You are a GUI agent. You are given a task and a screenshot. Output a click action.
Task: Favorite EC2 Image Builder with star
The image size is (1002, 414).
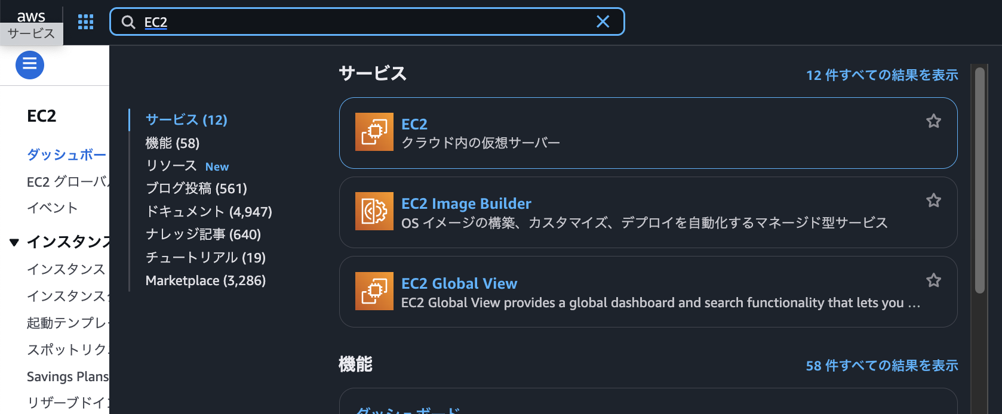click(x=933, y=200)
